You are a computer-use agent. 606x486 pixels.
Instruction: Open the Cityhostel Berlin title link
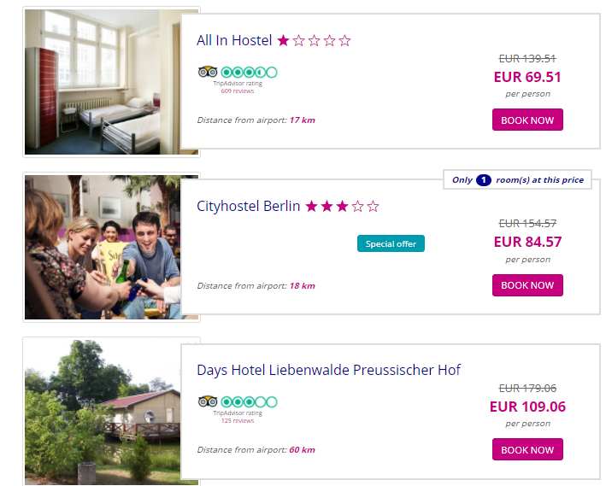248,207
